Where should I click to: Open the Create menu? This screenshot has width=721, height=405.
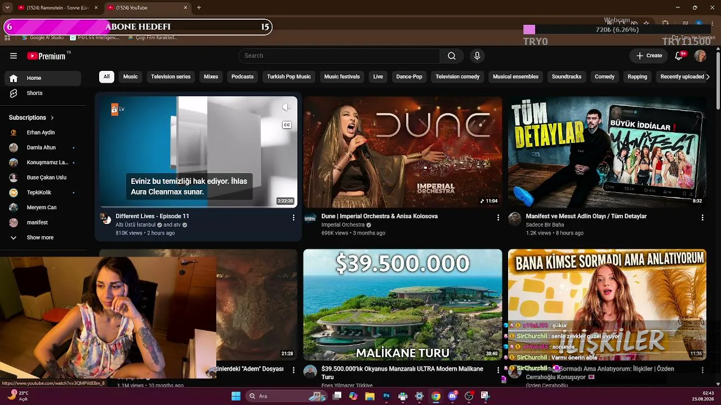tap(649, 56)
